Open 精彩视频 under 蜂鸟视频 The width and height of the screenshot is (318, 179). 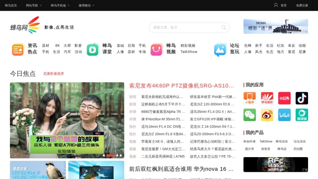click(188, 46)
